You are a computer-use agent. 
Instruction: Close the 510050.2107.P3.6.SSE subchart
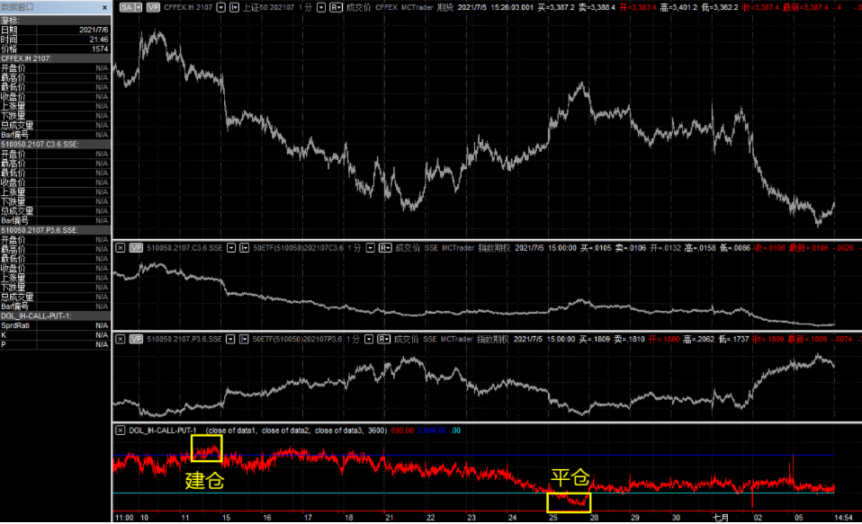click(x=120, y=340)
